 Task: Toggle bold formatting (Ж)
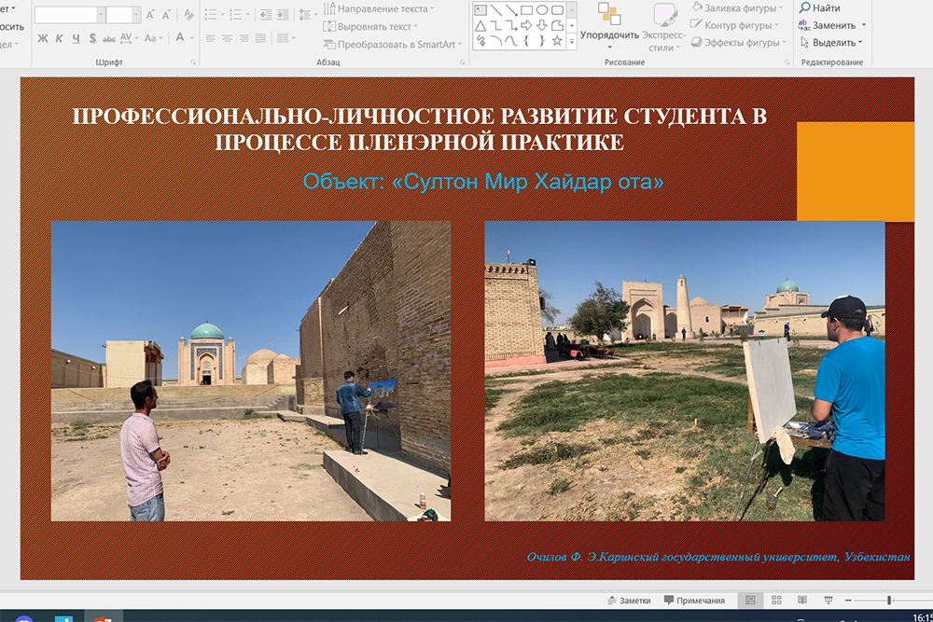[x=42, y=38]
